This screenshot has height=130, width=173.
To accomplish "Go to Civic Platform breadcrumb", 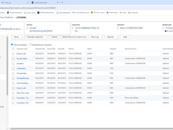I will [7, 18].
